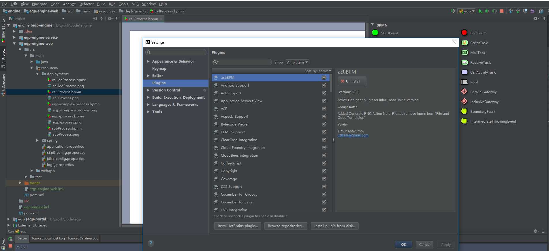Expand the spring folder node

point(37,140)
